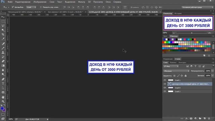
Task: Open the Move tool preset picker arrow
Action: coord(8,7)
